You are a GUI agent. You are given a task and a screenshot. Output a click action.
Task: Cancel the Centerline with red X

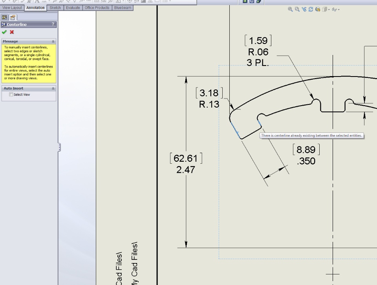coord(12,32)
